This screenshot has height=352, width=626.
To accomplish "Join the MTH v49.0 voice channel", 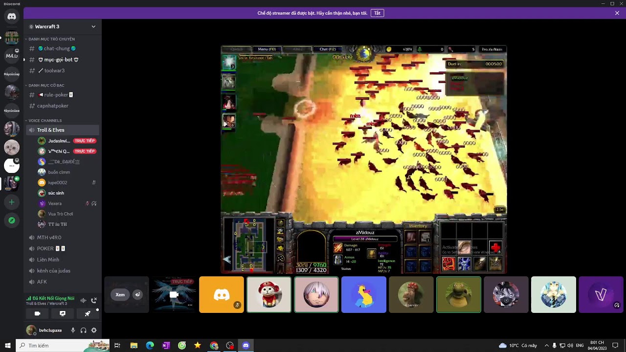I will coord(63,238).
